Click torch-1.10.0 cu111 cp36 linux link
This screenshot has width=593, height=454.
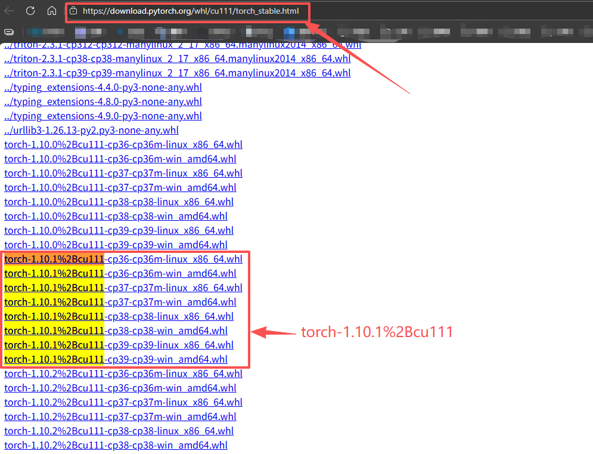click(123, 144)
